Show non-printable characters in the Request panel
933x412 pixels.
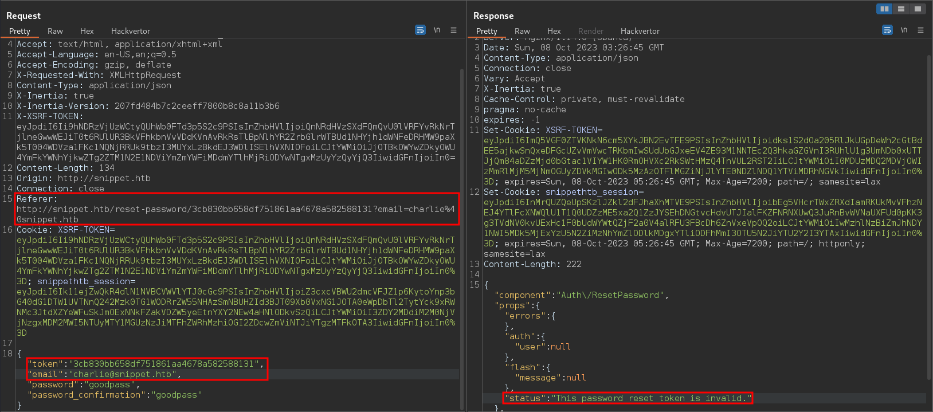(x=437, y=30)
